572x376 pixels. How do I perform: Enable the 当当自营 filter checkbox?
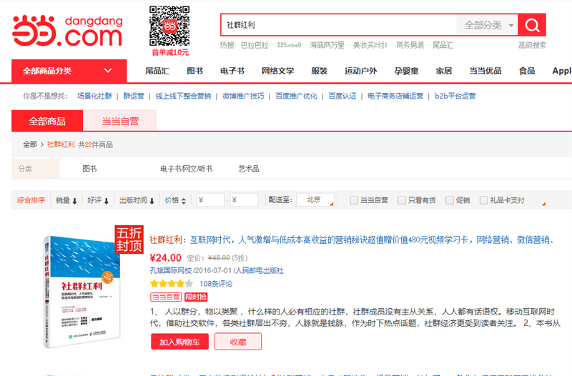354,201
